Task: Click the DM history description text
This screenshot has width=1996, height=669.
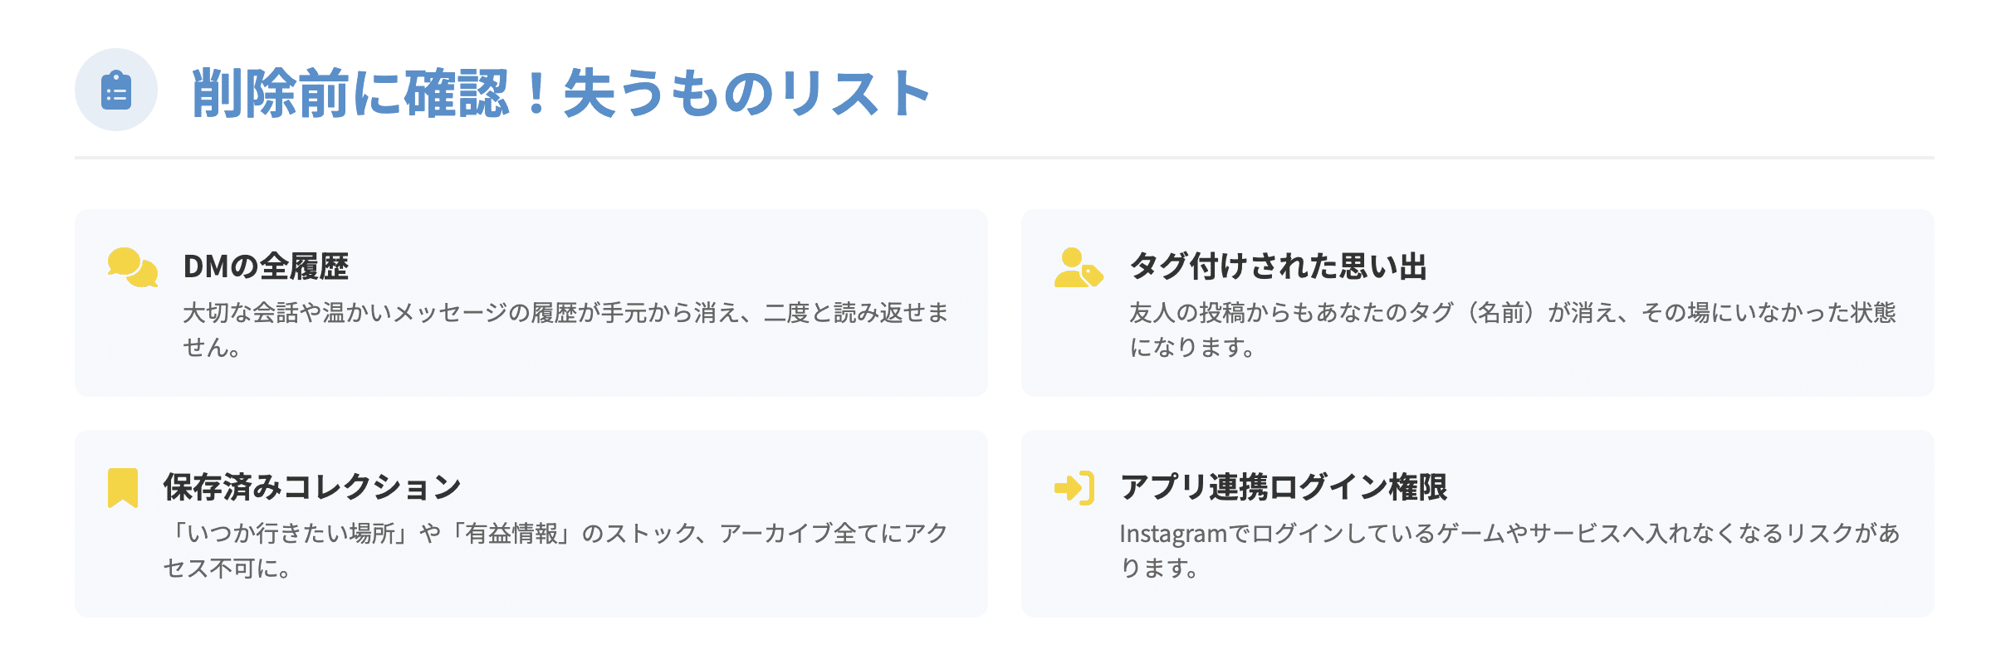Action: (565, 330)
